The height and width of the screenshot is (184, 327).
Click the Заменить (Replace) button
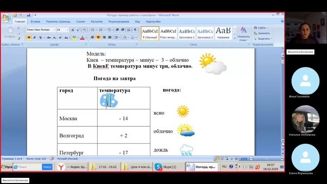262,33
